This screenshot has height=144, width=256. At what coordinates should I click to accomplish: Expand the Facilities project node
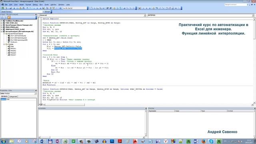pyautogui.click(x=2, y=21)
